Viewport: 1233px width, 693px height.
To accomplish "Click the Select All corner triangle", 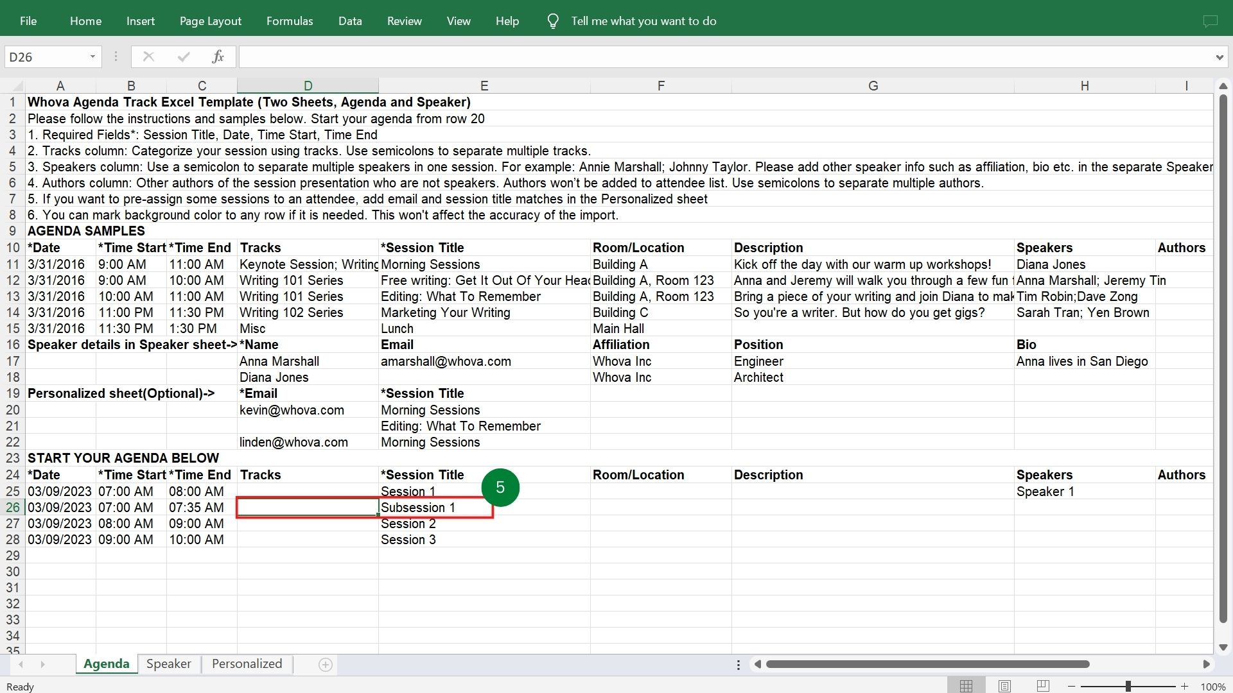I will [17, 86].
